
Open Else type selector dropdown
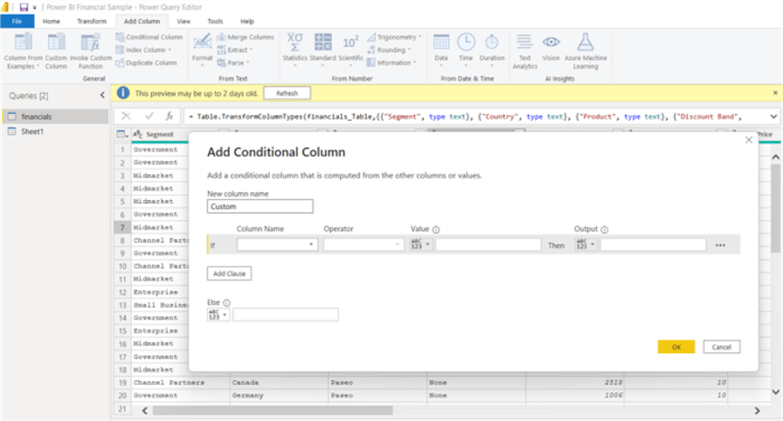click(218, 315)
